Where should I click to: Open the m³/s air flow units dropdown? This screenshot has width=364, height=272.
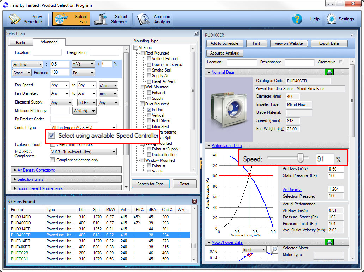pos(83,64)
